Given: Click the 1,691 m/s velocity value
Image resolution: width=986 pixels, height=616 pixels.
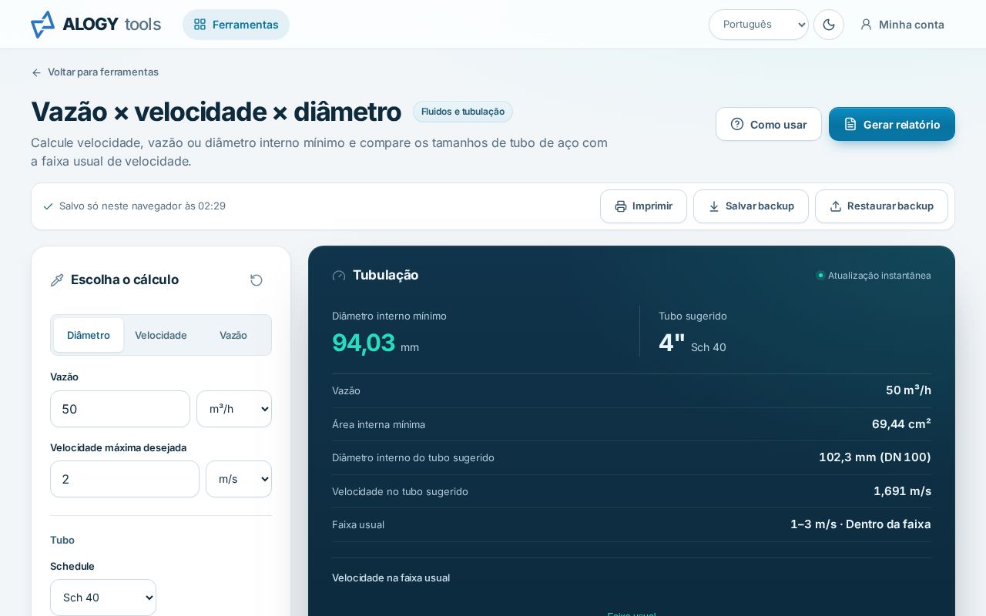Looking at the screenshot, I should point(902,491).
